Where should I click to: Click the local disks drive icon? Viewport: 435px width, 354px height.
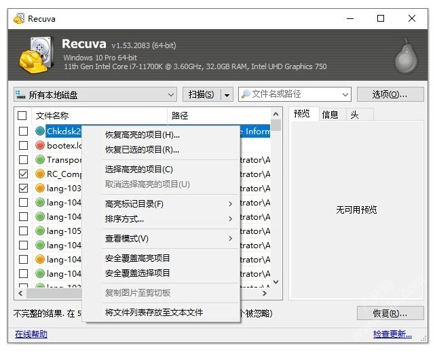point(20,94)
